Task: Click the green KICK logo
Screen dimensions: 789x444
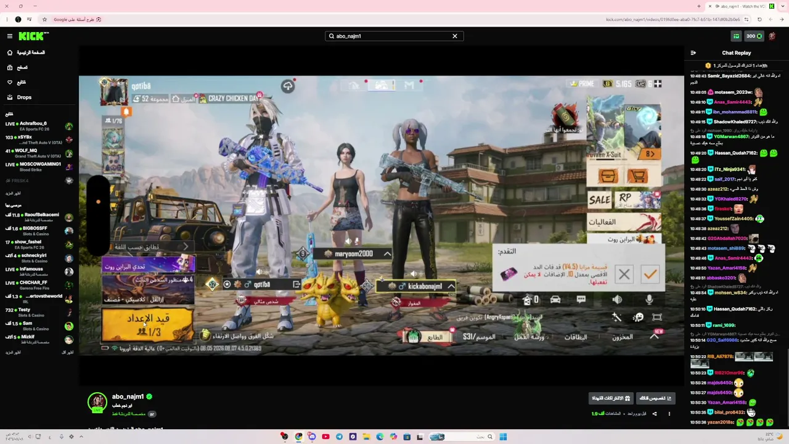Action: point(33,36)
